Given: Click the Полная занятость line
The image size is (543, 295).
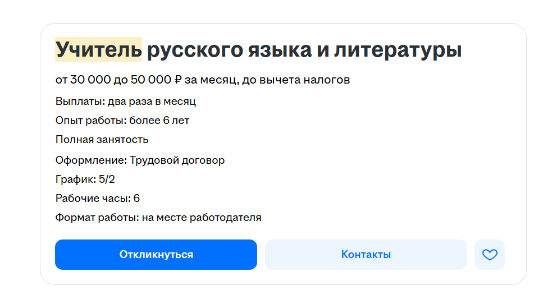Looking at the screenshot, I should [102, 139].
